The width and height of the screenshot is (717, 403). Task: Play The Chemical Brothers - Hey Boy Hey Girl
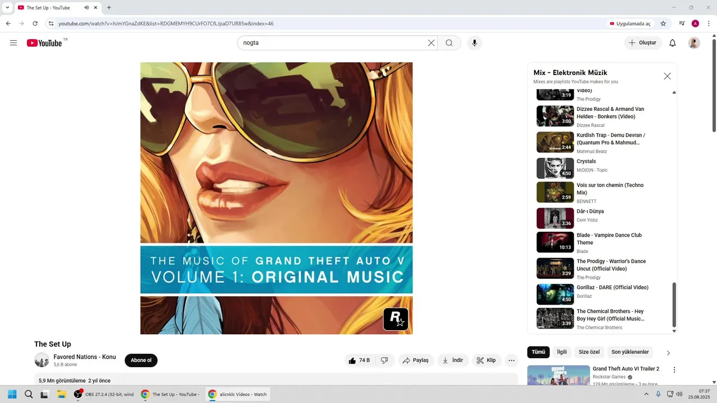coord(602,319)
